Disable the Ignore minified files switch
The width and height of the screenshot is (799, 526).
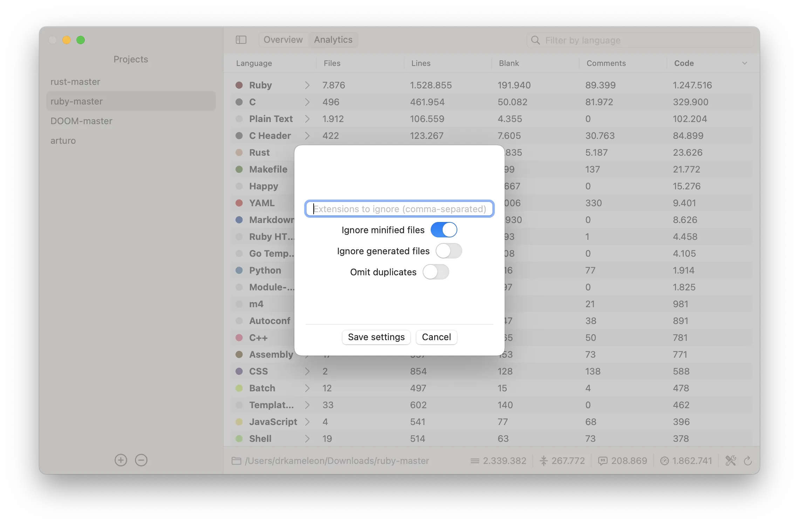pos(444,230)
